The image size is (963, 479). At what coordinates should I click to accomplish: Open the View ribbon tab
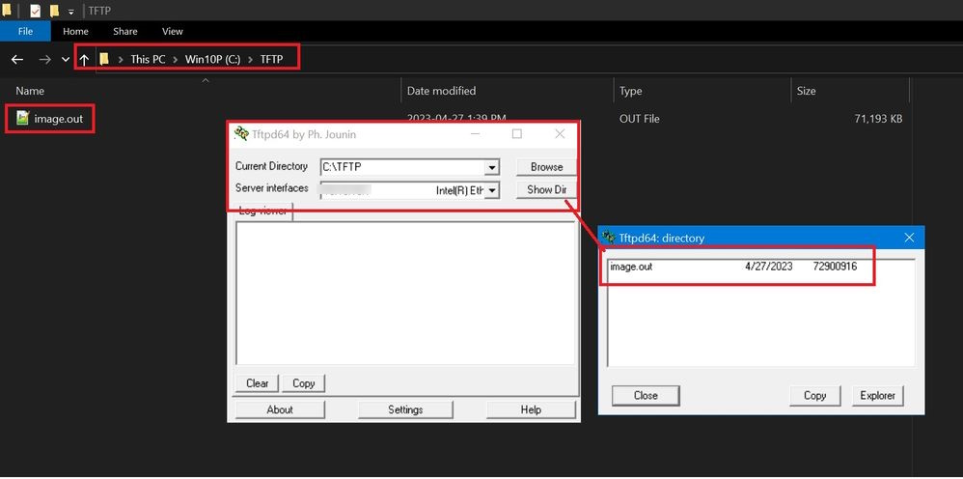(x=173, y=31)
